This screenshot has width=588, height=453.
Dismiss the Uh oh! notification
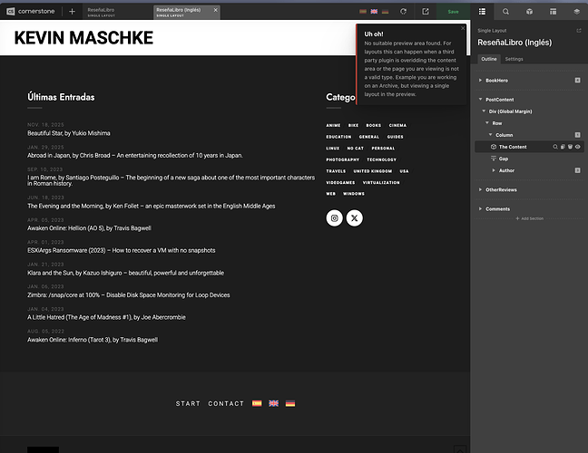(x=463, y=28)
